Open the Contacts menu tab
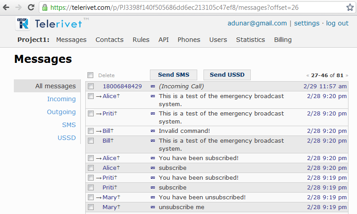Viewport: 357px width, 214px height. [x=109, y=40]
